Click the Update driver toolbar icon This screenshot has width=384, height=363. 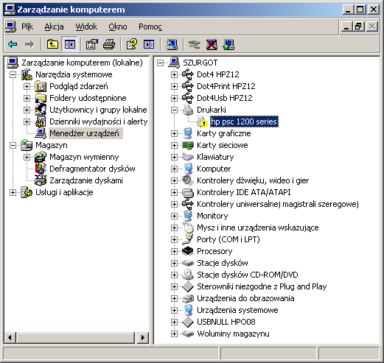(194, 44)
